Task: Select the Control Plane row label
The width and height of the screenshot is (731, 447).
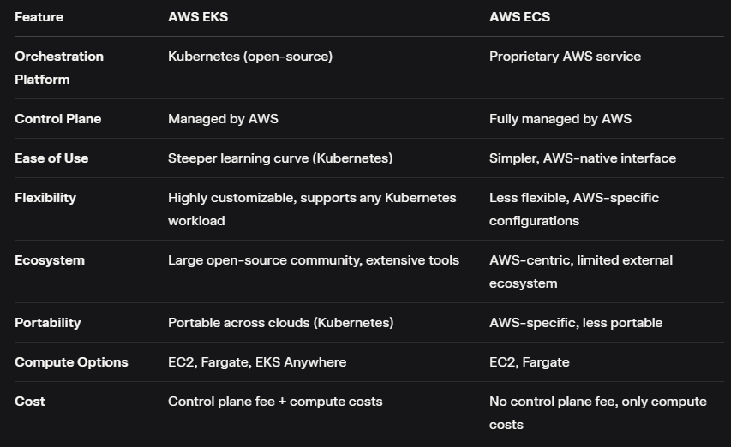Action: 57,119
